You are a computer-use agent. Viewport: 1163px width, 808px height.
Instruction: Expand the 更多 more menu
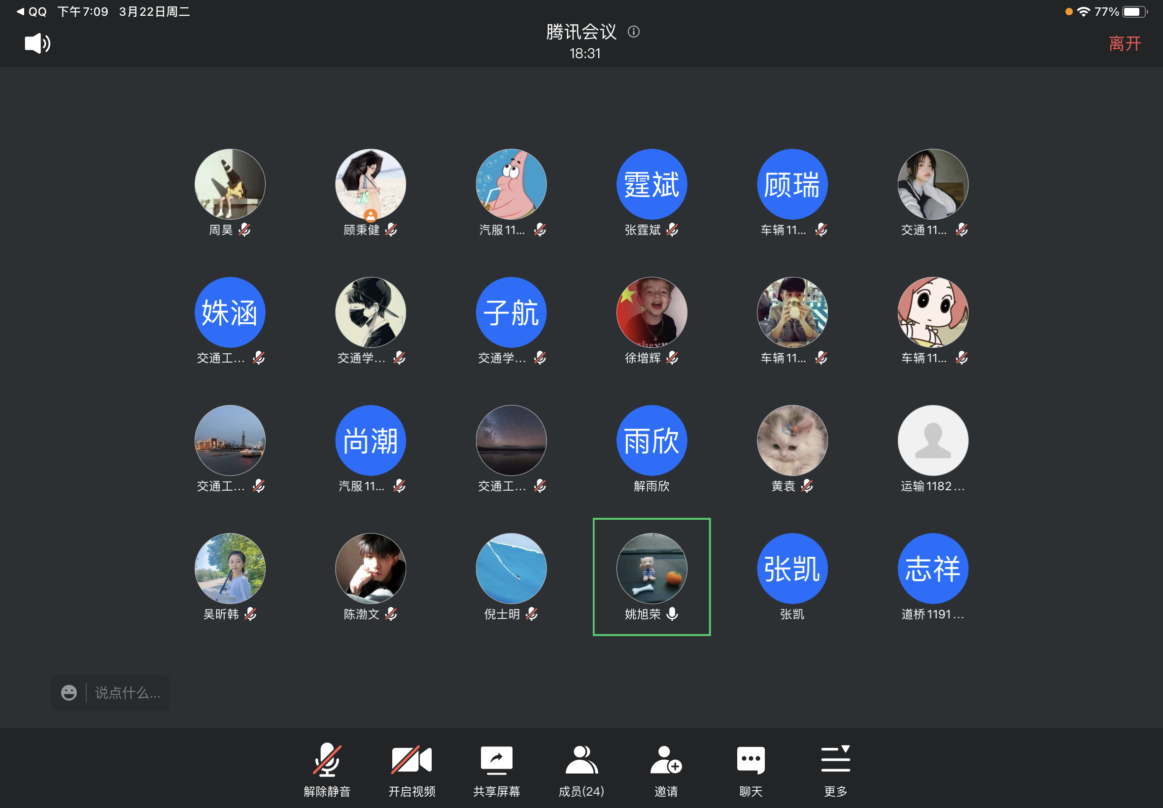tap(835, 770)
